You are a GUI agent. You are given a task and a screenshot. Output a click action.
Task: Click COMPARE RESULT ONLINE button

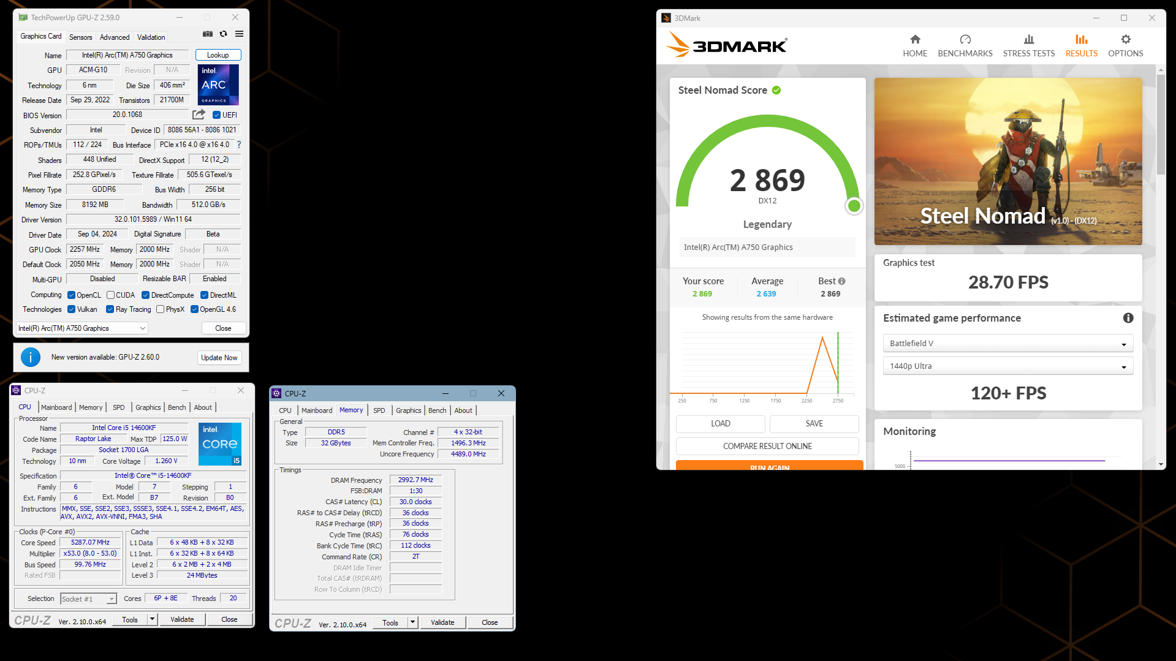(767, 447)
